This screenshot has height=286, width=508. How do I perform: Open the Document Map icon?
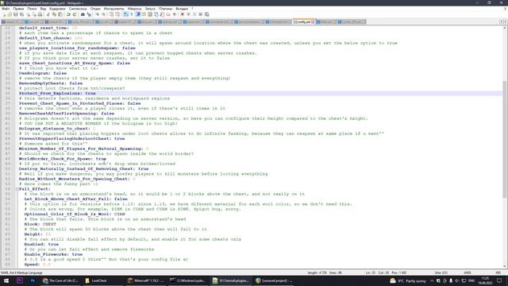click(150, 14)
